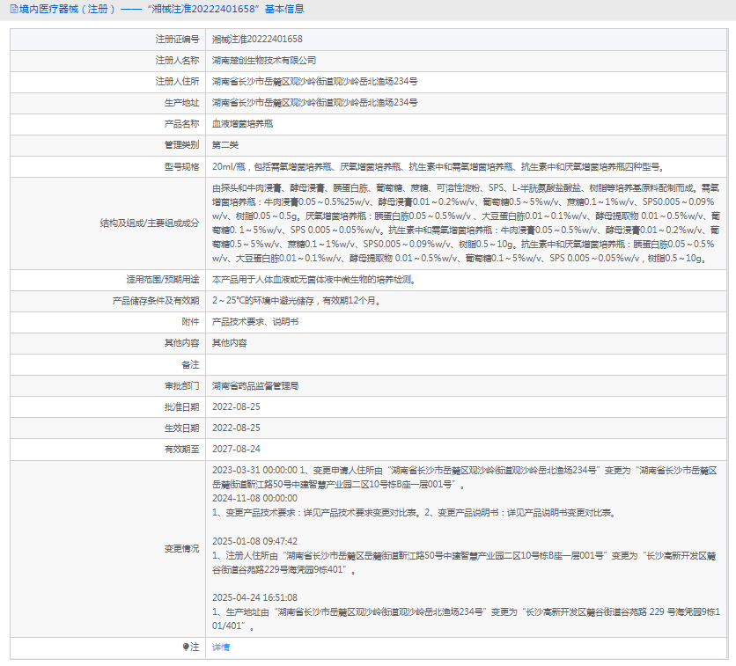
Task: Select attachment text 产品技术要求、说明书
Action: pyautogui.click(x=255, y=322)
